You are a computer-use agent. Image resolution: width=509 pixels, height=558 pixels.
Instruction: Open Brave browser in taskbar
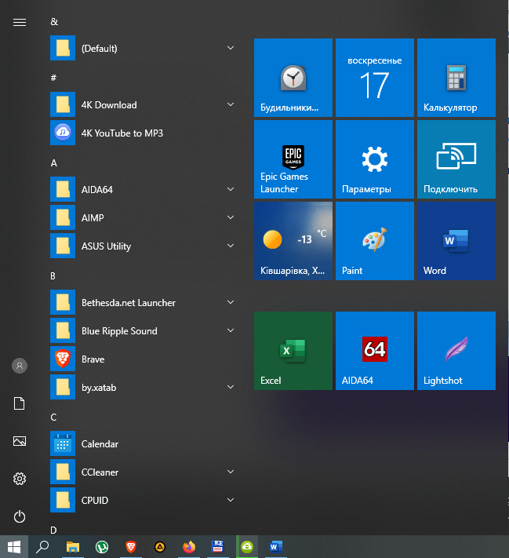[x=131, y=546]
